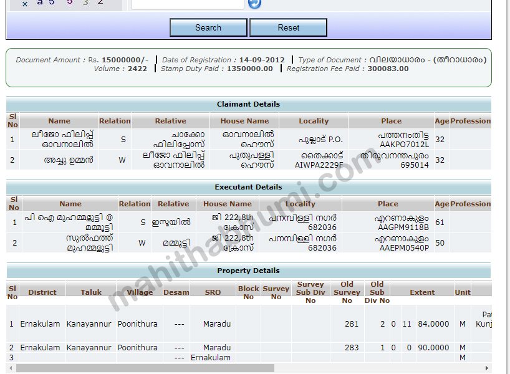The image size is (510, 374).
Task: Click the SRO cell Maradu in first property row
Action: (217, 324)
